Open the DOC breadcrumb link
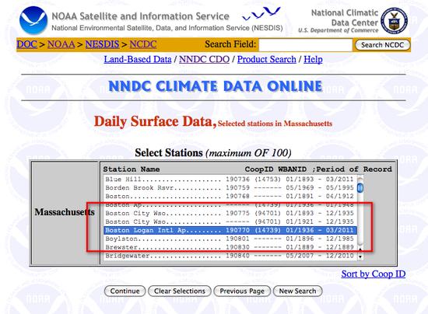 [26, 44]
